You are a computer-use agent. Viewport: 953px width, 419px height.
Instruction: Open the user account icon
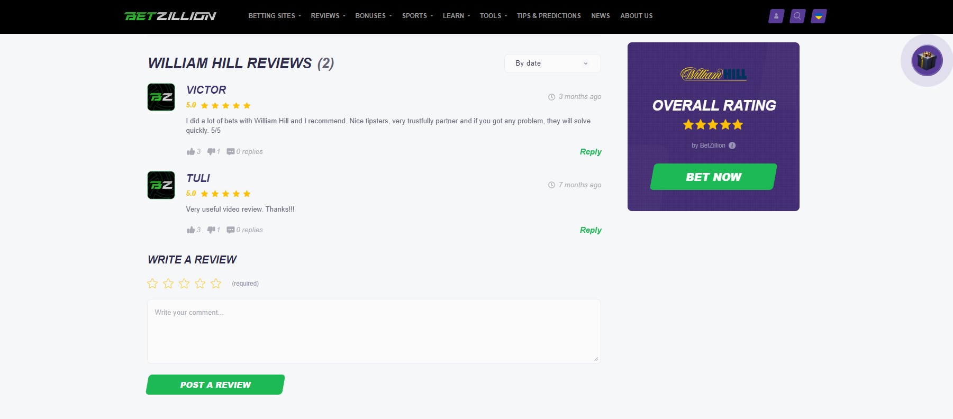coord(776,16)
